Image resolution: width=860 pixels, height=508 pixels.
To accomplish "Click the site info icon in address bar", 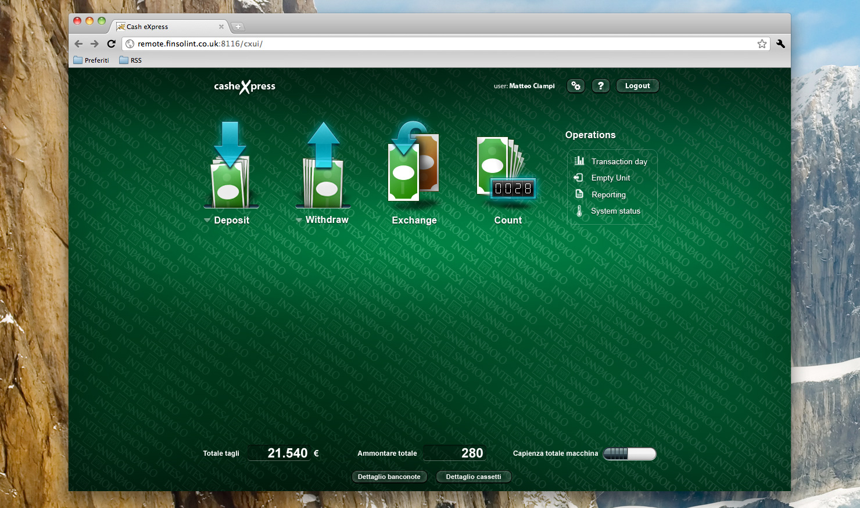I will 130,44.
